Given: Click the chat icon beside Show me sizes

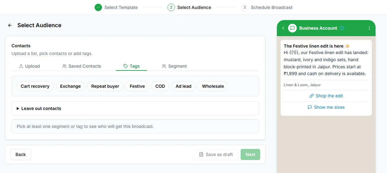Looking at the screenshot, I should tap(310, 107).
